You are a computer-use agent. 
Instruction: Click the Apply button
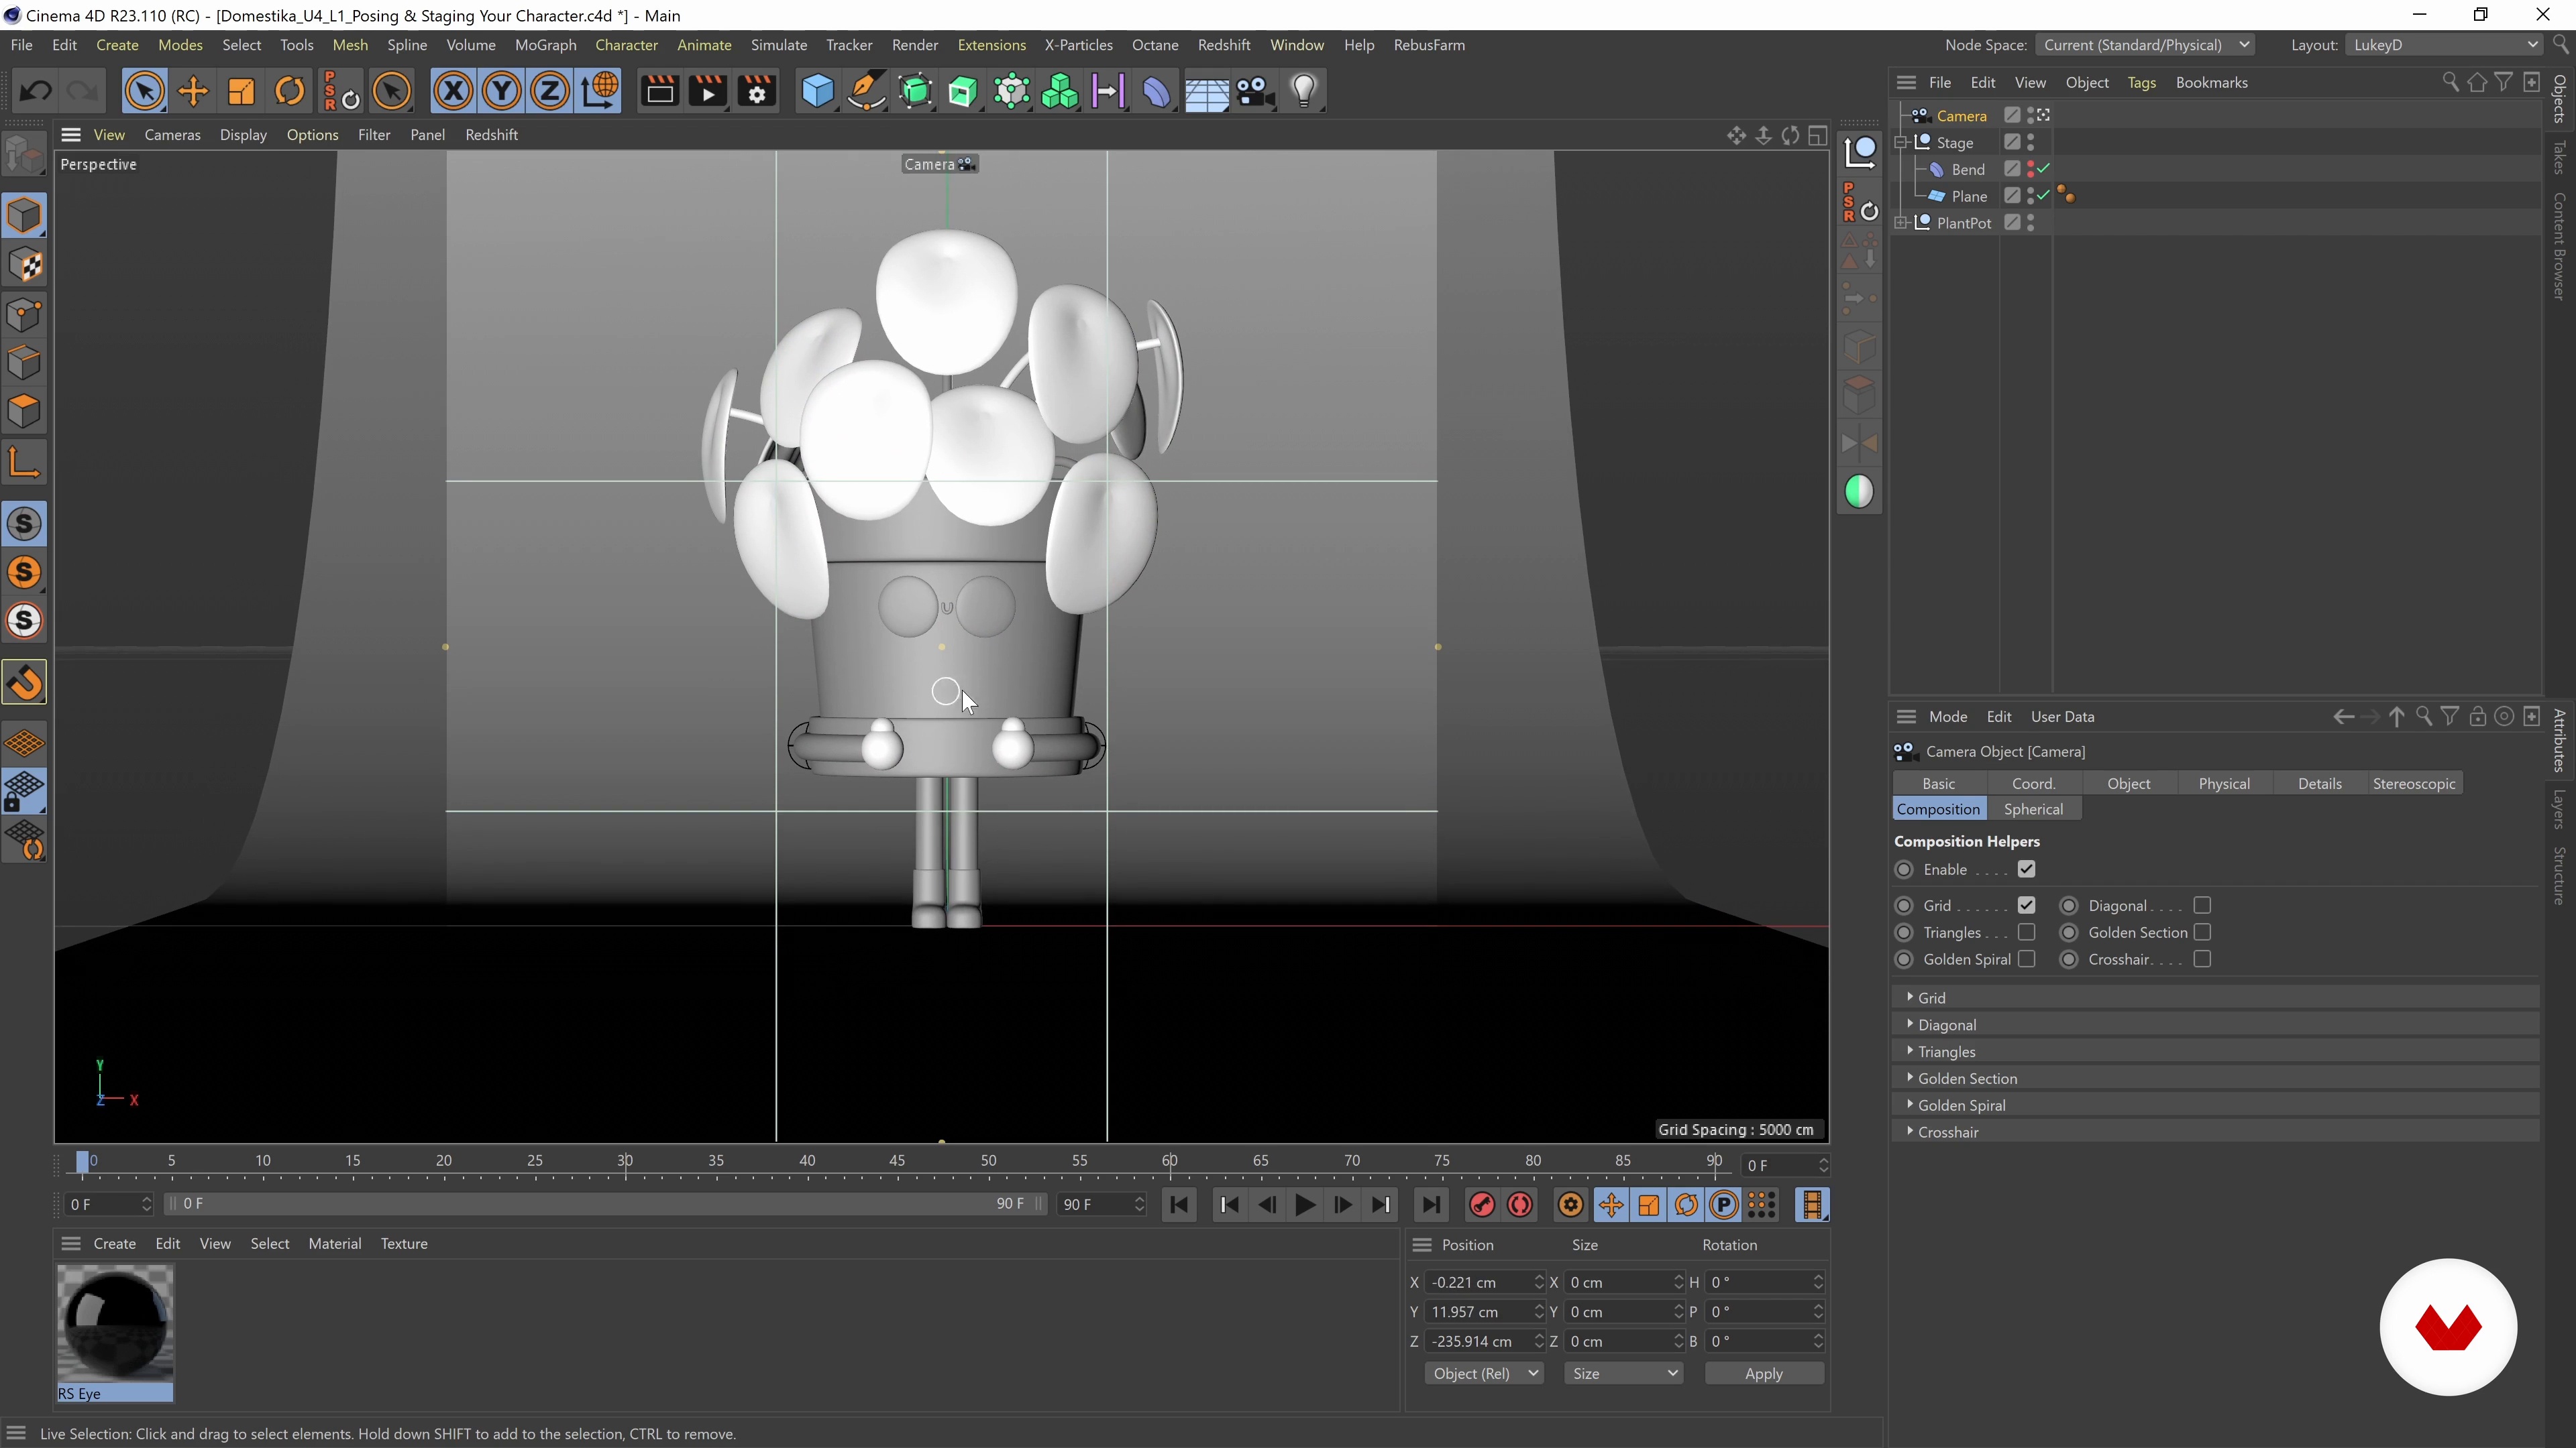(x=1763, y=1374)
